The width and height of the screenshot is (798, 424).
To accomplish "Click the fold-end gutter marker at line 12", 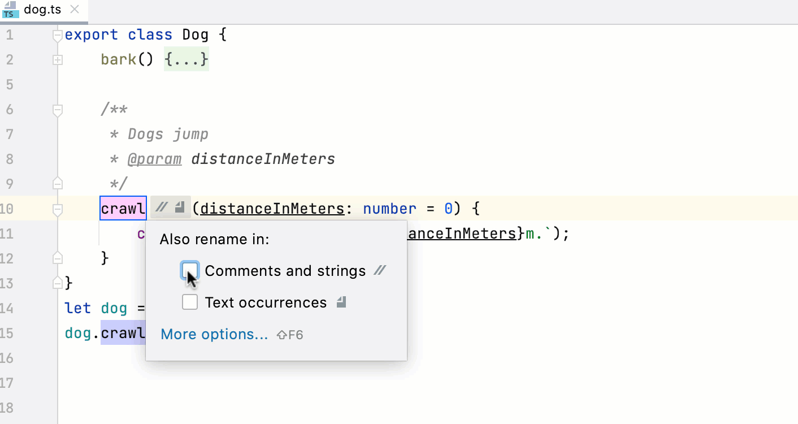I will [57, 257].
